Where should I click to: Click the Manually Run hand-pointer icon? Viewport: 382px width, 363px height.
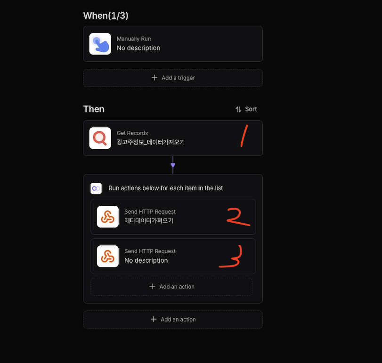[100, 44]
